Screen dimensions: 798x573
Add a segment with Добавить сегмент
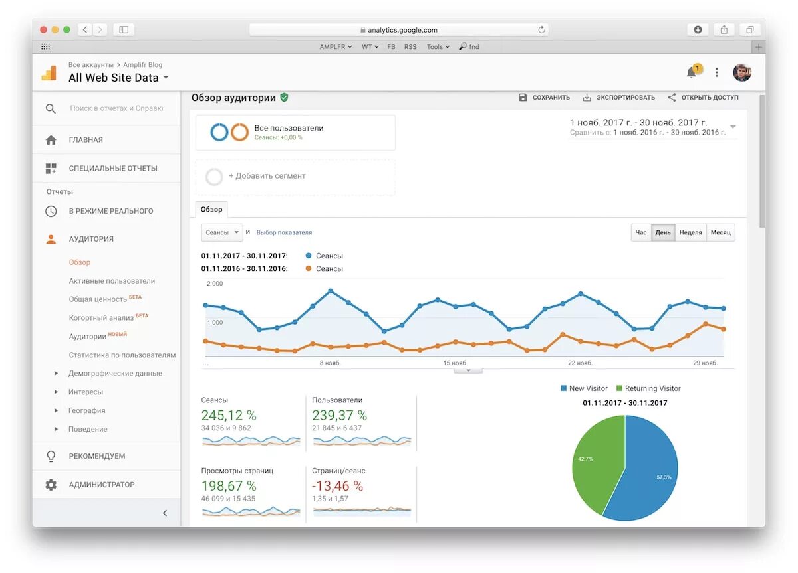click(x=295, y=177)
